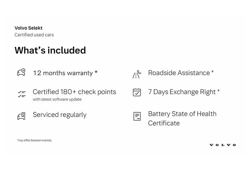Click the car shield warranty icon
Image resolution: width=246 pixels, height=185 pixels.
click(21, 72)
